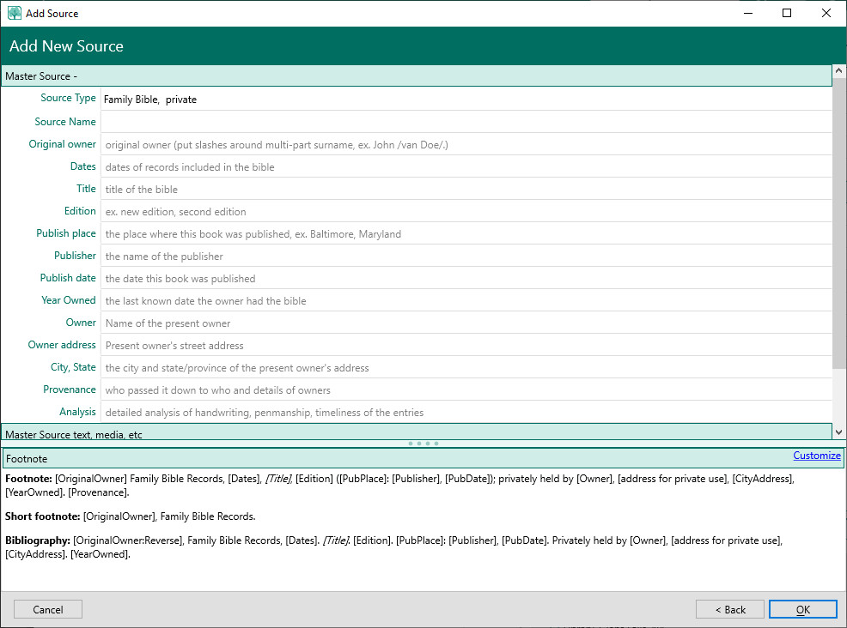Click the Publisher name field

[466, 257]
